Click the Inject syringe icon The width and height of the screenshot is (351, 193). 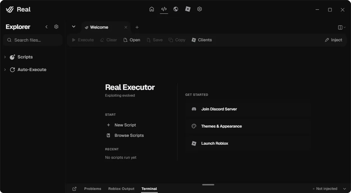pos(327,40)
